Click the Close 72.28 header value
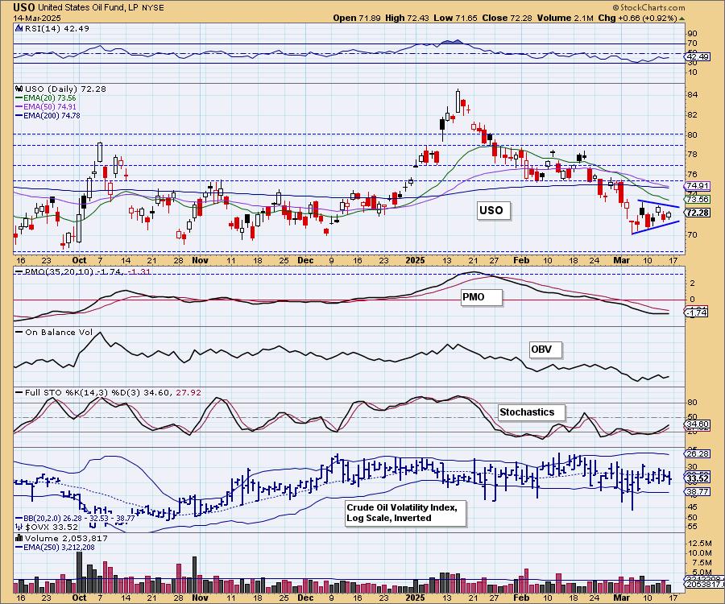The width and height of the screenshot is (725, 604). (x=507, y=18)
